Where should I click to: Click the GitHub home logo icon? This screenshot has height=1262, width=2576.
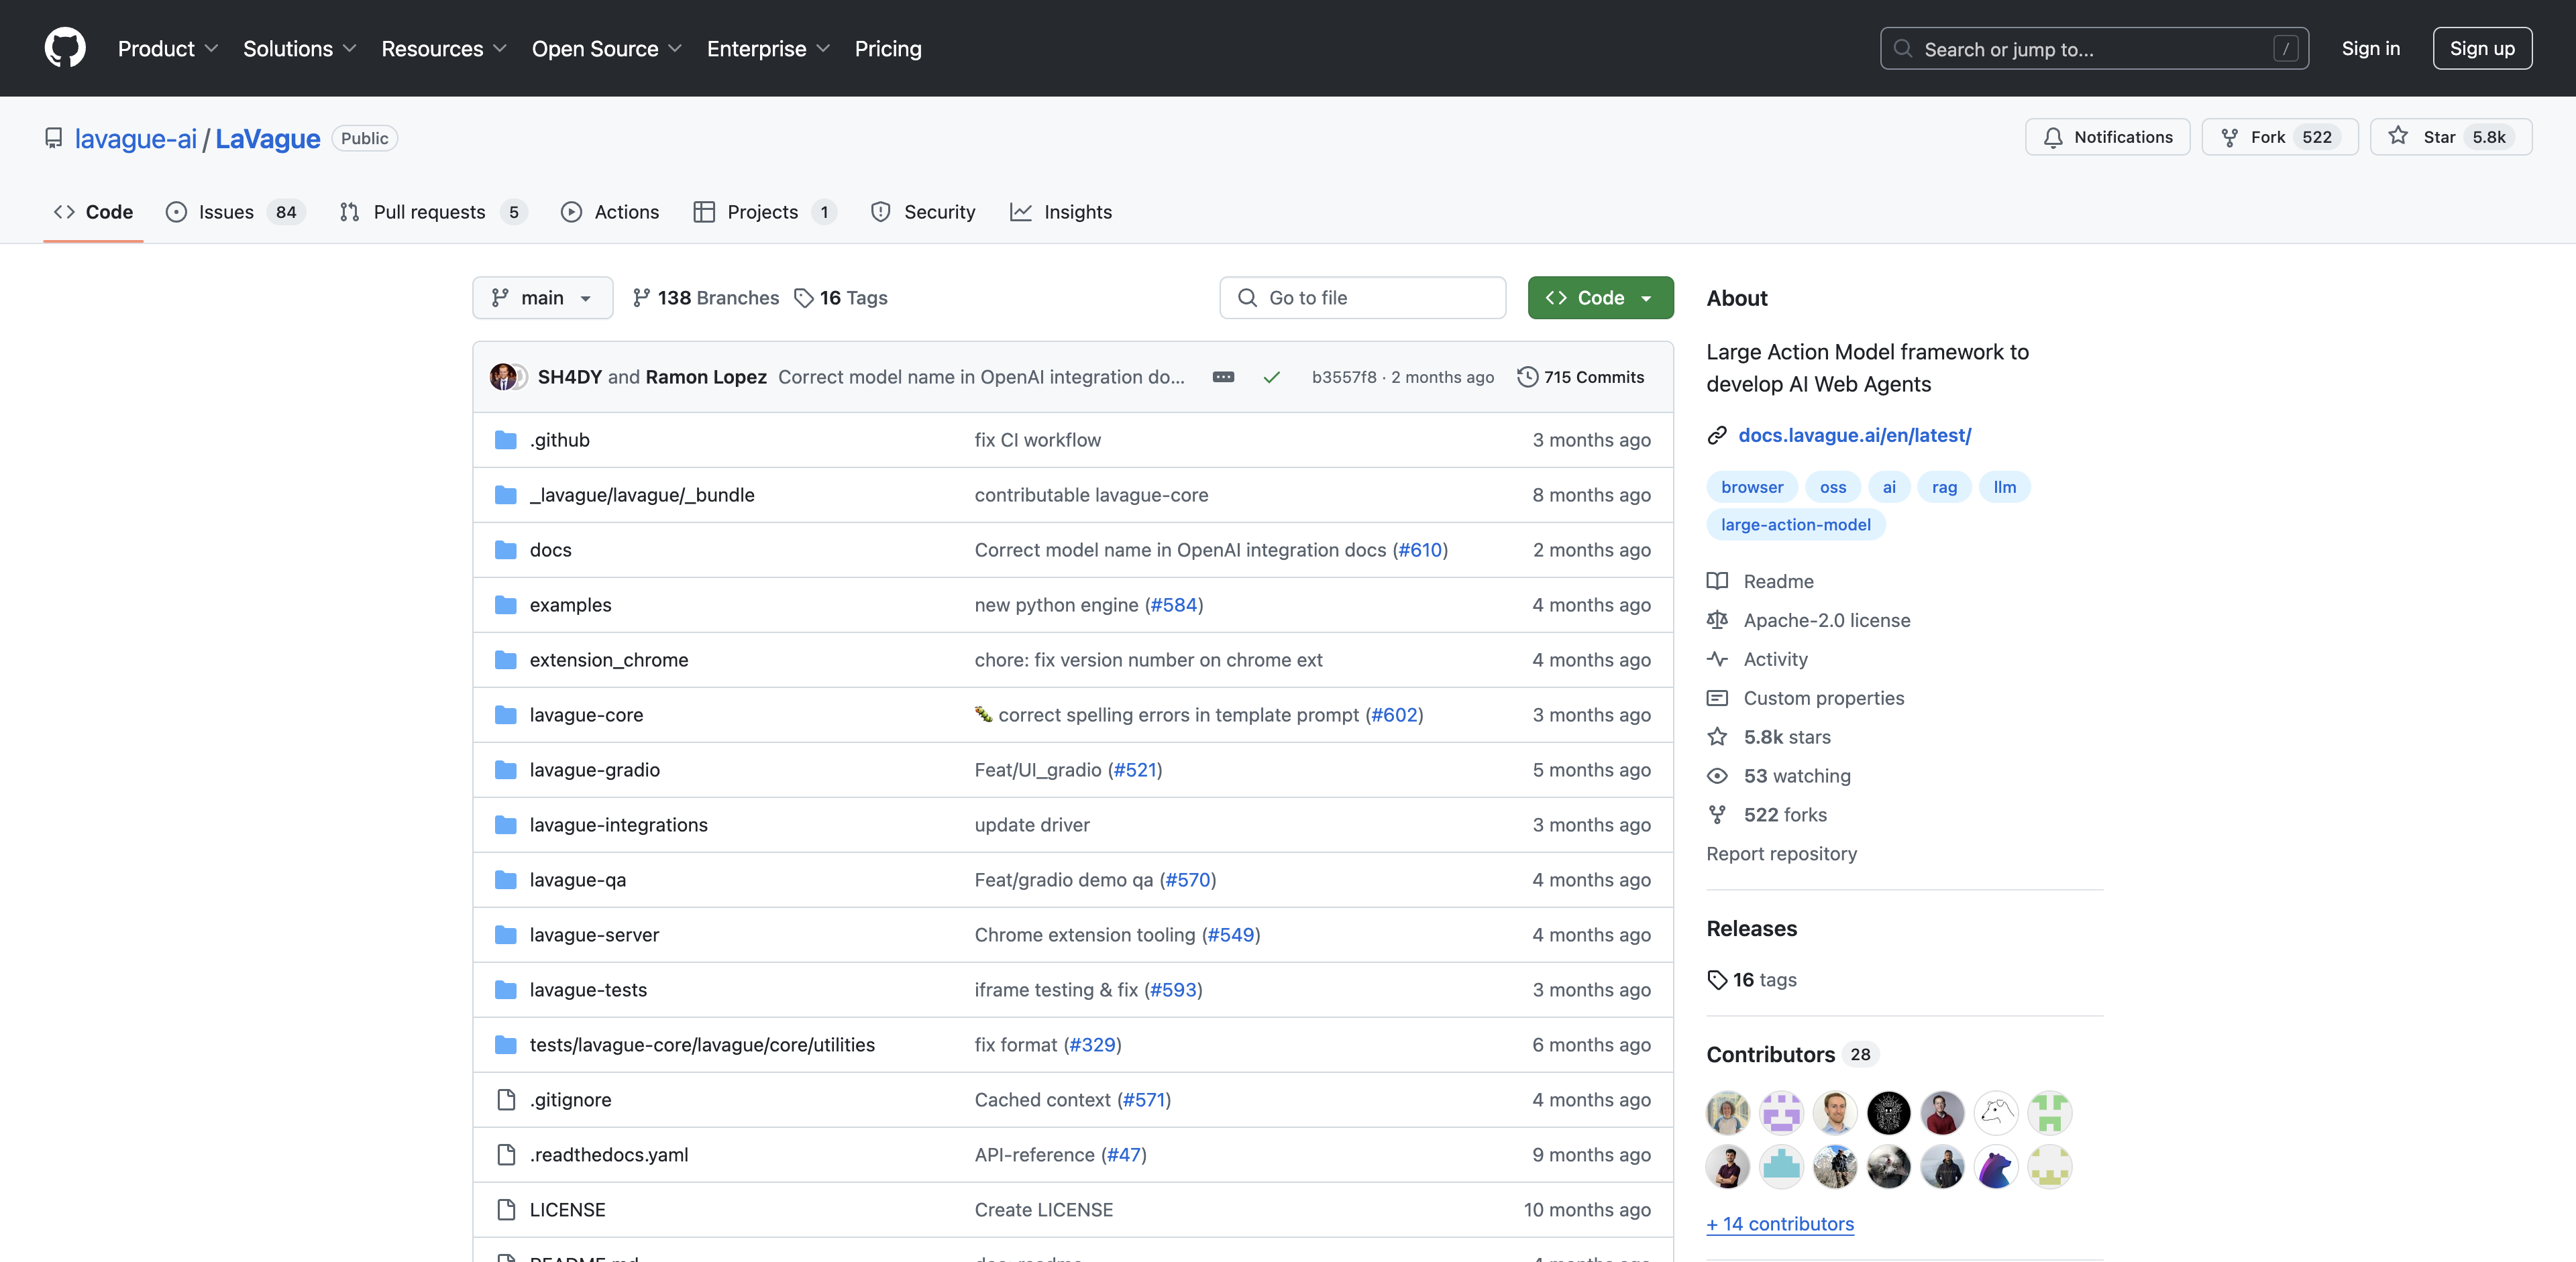click(66, 48)
